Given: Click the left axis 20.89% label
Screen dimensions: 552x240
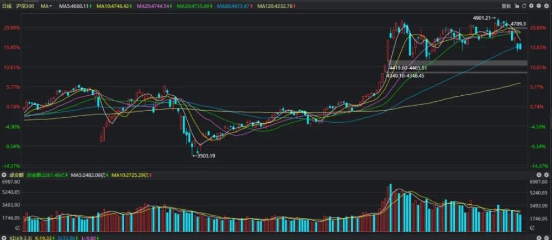Looking at the screenshot, I should pyautogui.click(x=11, y=28).
